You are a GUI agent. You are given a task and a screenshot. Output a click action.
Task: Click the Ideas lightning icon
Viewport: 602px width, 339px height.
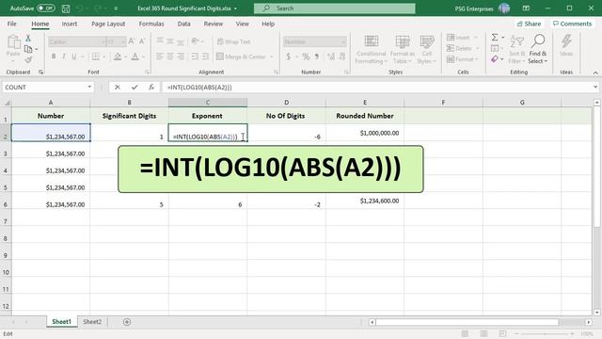pos(566,45)
